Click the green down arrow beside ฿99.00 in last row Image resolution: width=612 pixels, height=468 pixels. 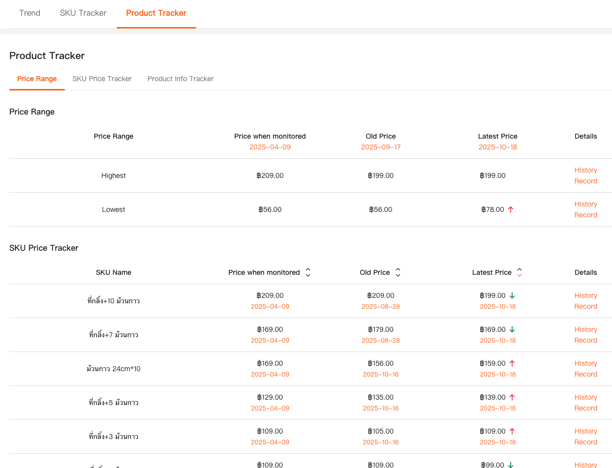point(511,465)
